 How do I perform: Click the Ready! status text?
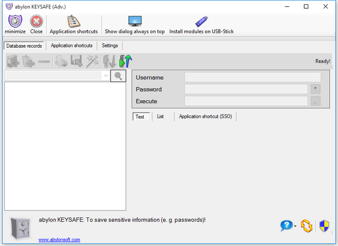[x=323, y=61]
